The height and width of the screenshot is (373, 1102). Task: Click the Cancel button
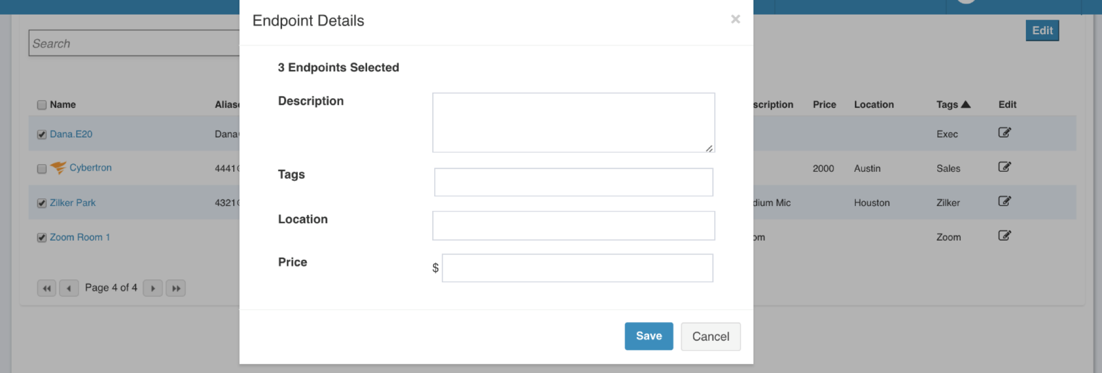(711, 337)
